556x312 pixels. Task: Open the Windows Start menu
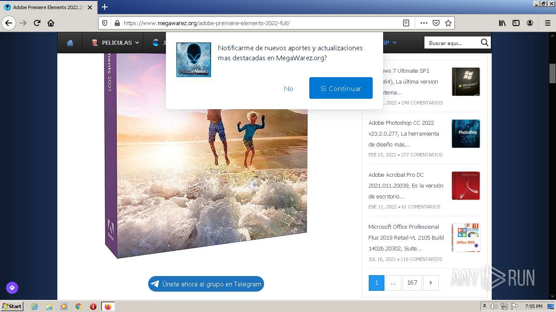pyautogui.click(x=12, y=306)
